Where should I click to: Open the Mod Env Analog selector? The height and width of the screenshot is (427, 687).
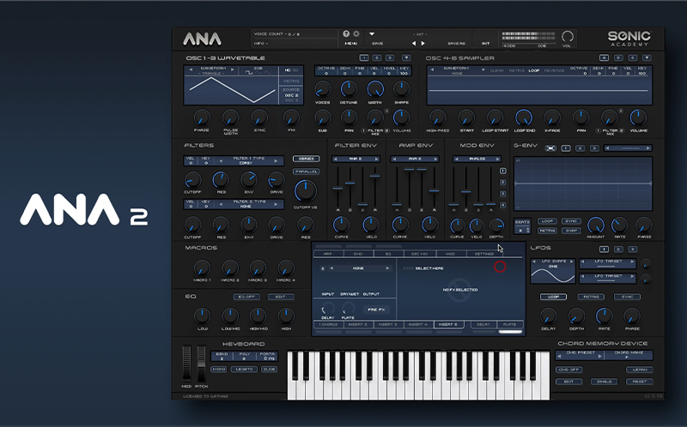477,159
